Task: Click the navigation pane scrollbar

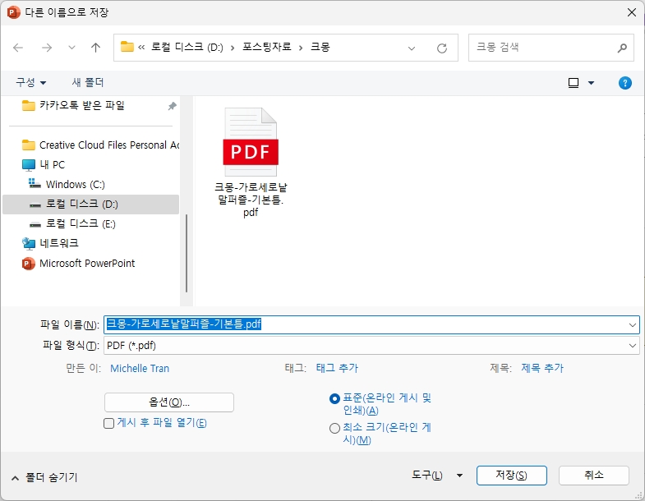Action: click(187, 253)
